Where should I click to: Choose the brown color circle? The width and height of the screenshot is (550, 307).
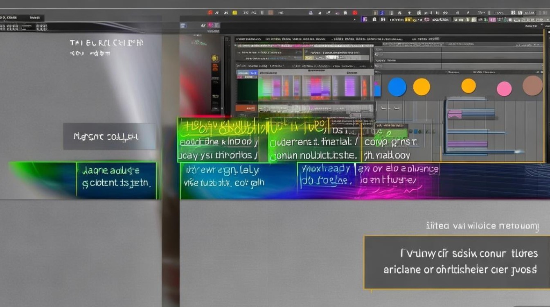click(532, 86)
